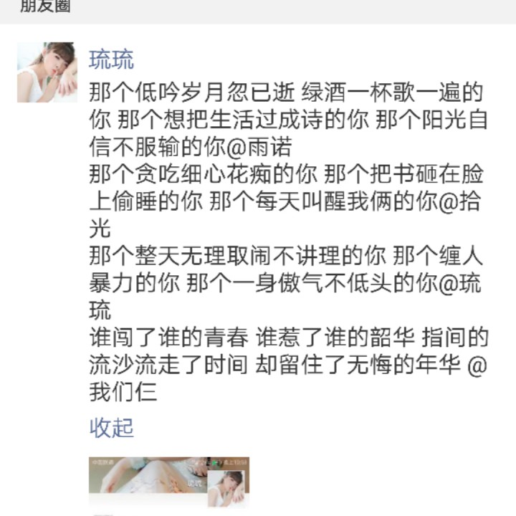Tap the cover photo area in thumbnail
Viewport: 516px width, 516px height.
click(x=148, y=475)
